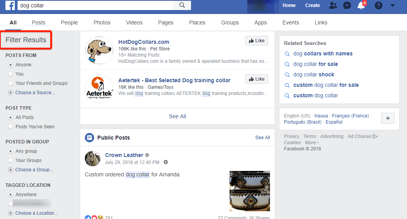Switch to the Events tab
The image size is (407, 219).
pyautogui.click(x=290, y=22)
